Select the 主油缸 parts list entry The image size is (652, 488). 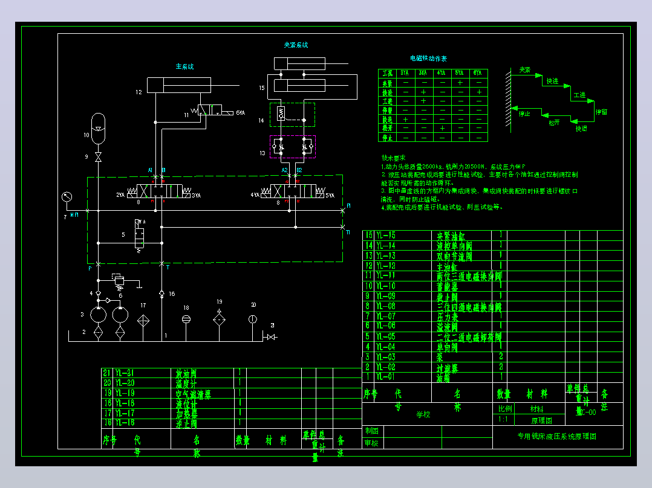(x=447, y=266)
